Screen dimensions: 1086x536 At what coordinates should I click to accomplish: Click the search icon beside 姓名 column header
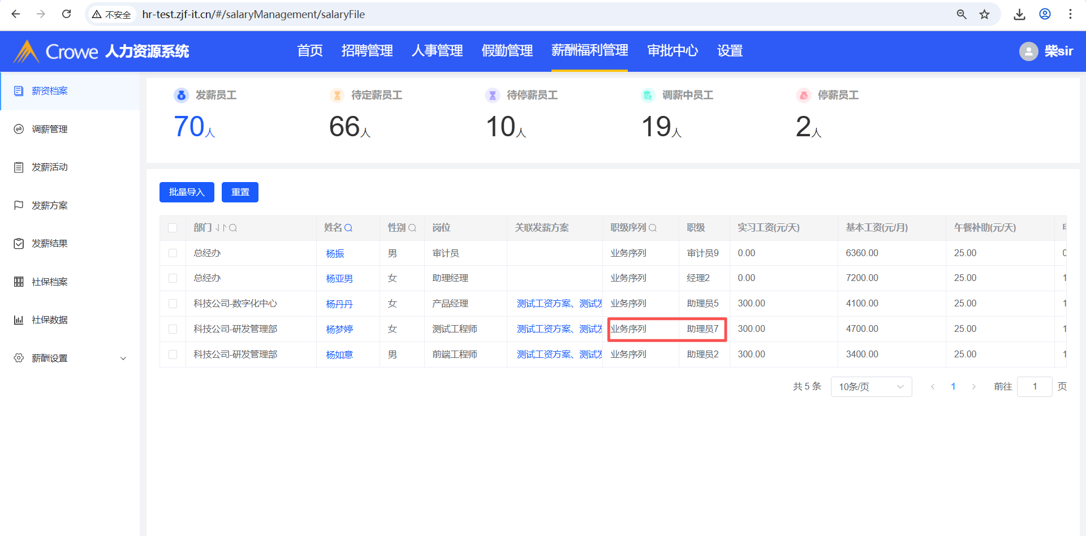348,228
